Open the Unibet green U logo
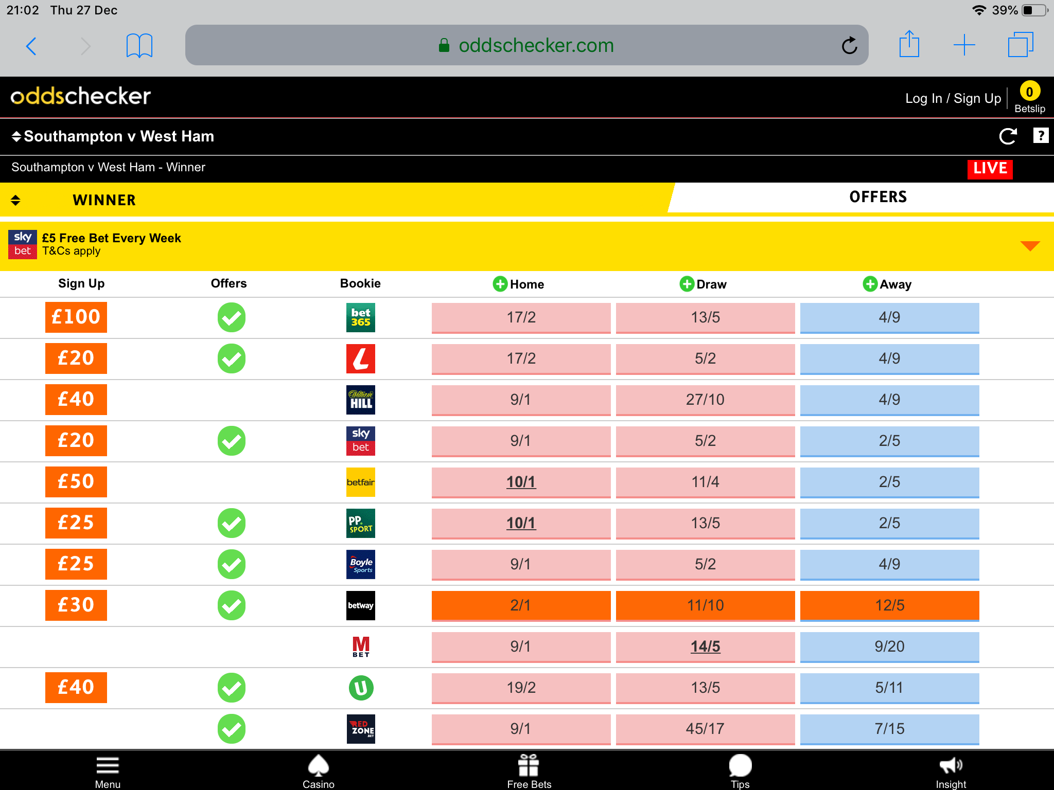1054x790 pixels. (x=361, y=688)
